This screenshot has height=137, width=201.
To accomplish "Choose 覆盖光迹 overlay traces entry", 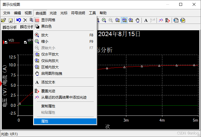I will point(65,91).
